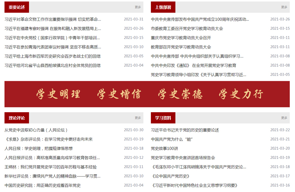Open 人民日报：学史明理 article

38,148
